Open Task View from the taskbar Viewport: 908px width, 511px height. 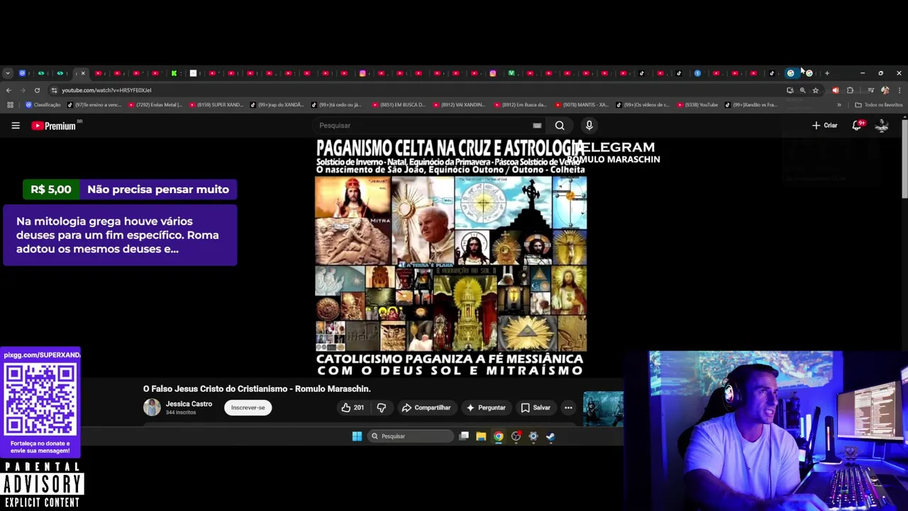464,436
